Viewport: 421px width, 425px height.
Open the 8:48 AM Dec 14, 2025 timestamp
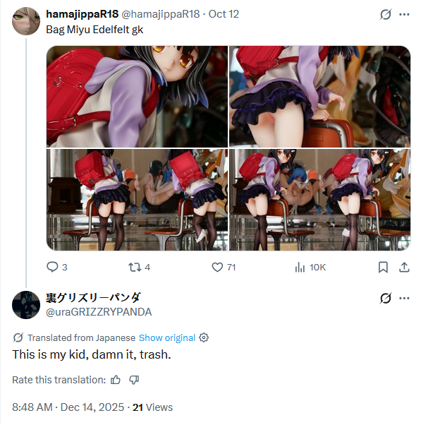[68, 407]
